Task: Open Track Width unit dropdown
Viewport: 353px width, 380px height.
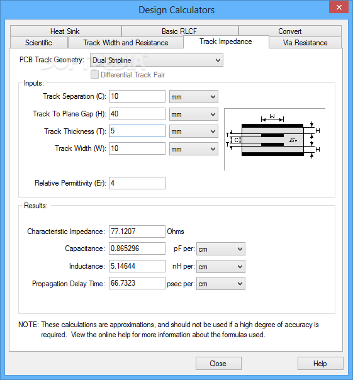Action: tap(193, 149)
